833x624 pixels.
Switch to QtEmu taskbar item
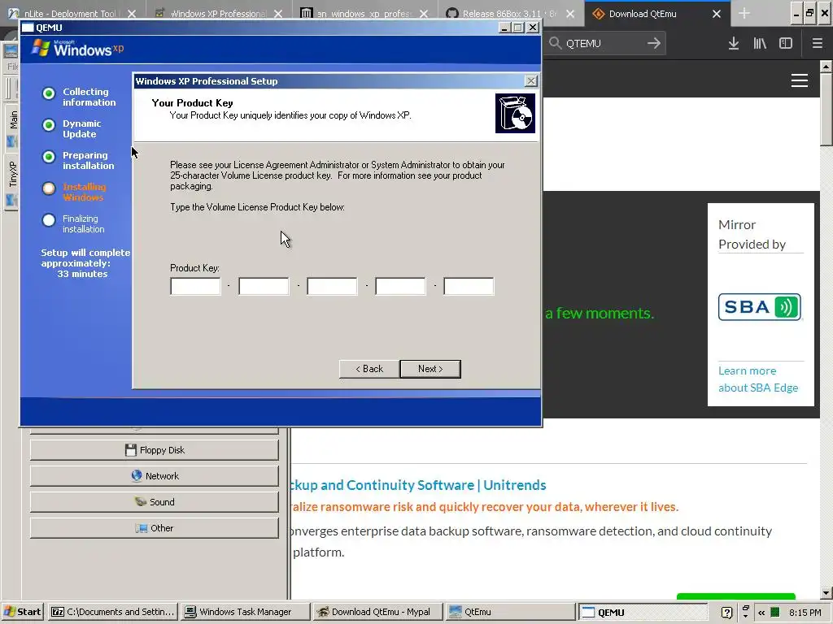pos(509,612)
